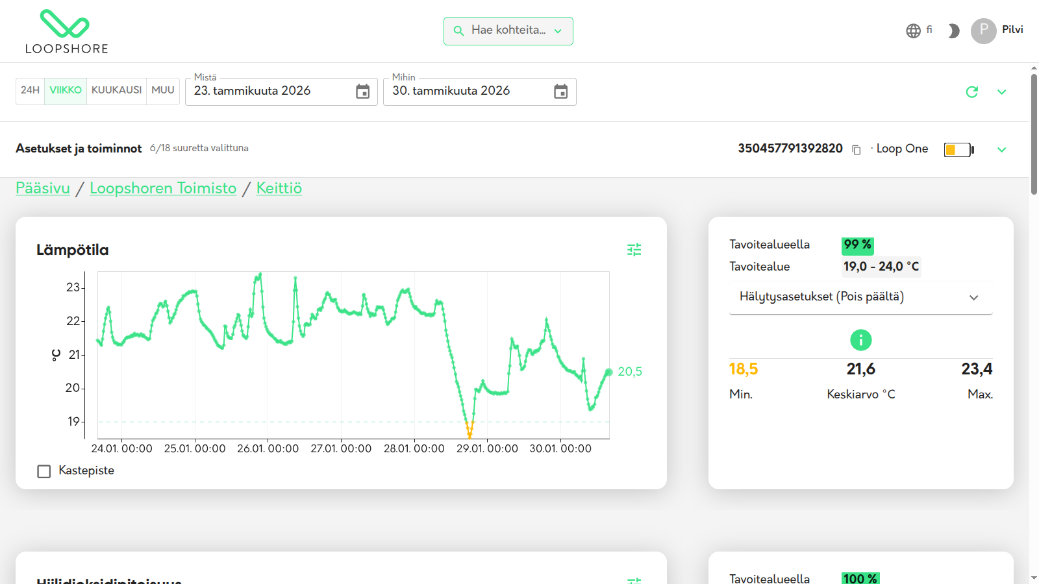Image resolution: width=1039 pixels, height=584 pixels.
Task: Open Loopshoren Toimisto breadcrumb link
Action: [x=163, y=188]
